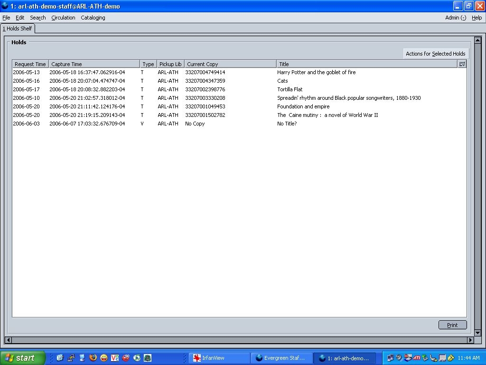Click the horizontal scrollbar right arrow

470,340
